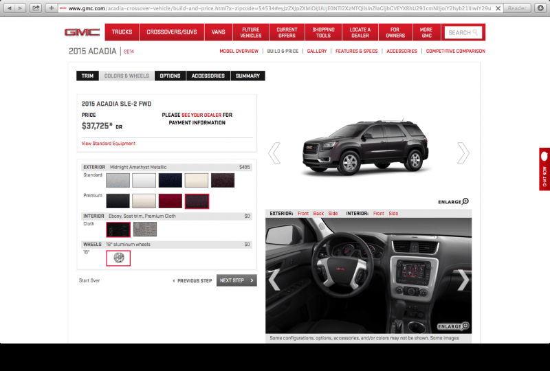Click See Your Dealer link
Viewport: 550px width, 371px height.
click(201, 115)
